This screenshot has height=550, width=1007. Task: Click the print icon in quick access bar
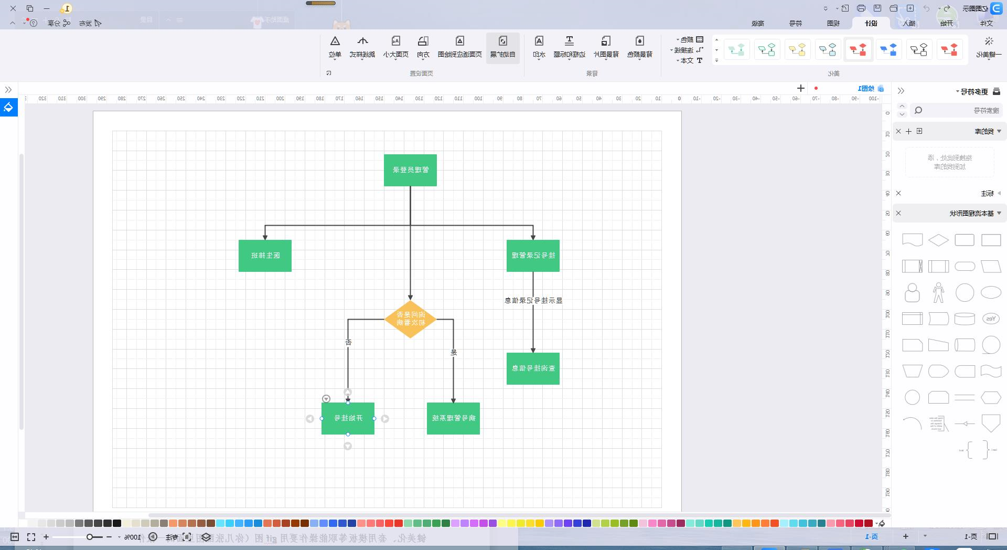click(x=861, y=8)
